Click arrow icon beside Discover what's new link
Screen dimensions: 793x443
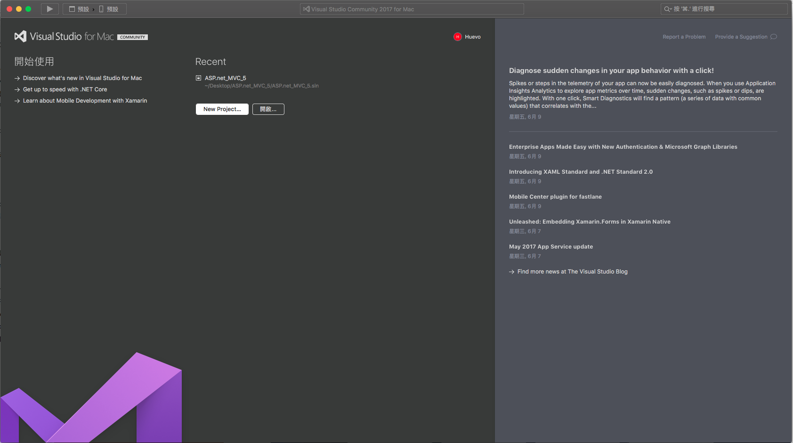(17, 78)
